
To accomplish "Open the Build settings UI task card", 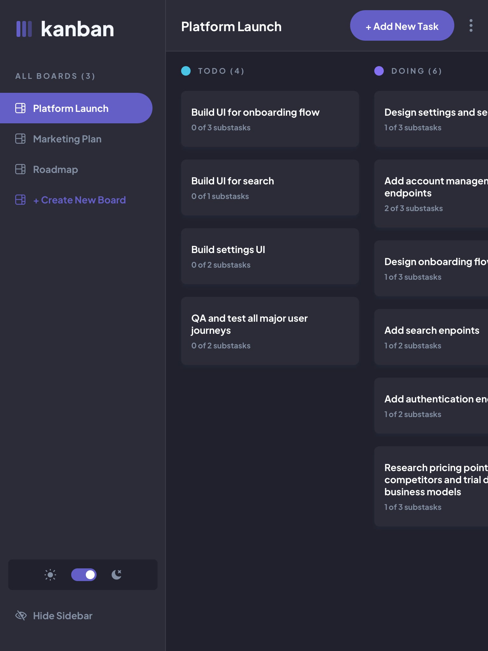I will click(x=270, y=256).
